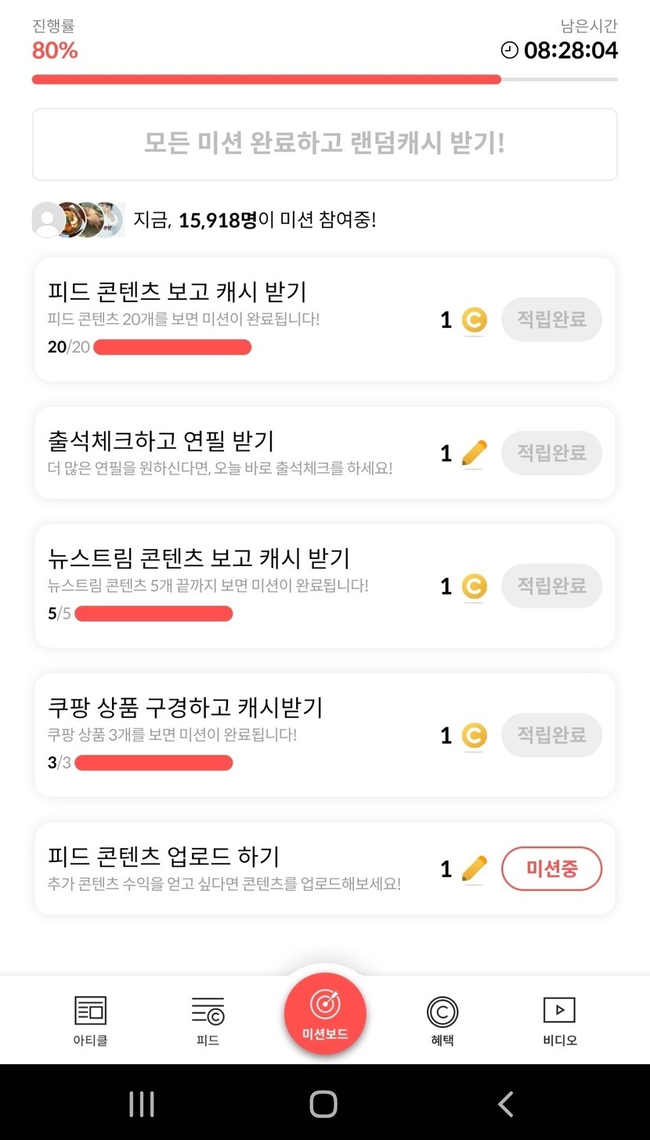
Task: Open the 피드 콘텐츠 업로드 하기 mission title
Action: (164, 856)
